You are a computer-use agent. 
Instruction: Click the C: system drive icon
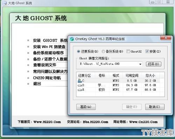80,81
